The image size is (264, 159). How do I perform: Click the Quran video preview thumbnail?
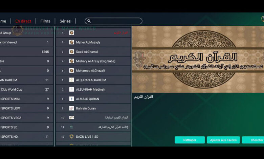click(x=198, y=59)
